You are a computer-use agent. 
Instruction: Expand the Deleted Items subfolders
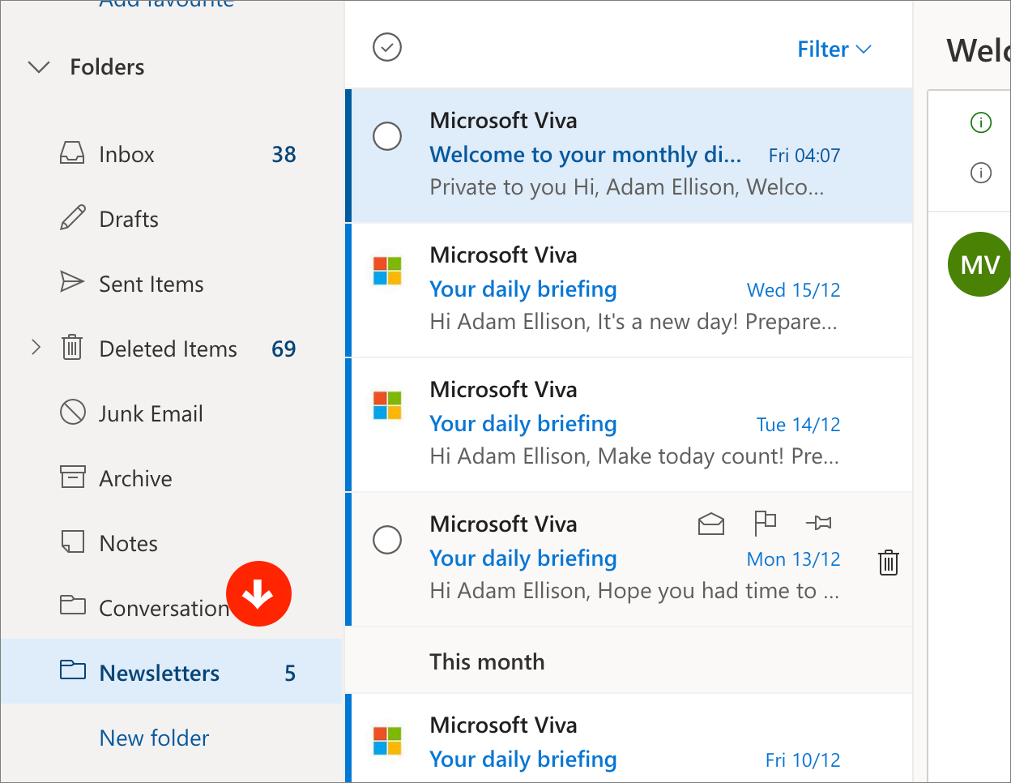click(x=36, y=348)
